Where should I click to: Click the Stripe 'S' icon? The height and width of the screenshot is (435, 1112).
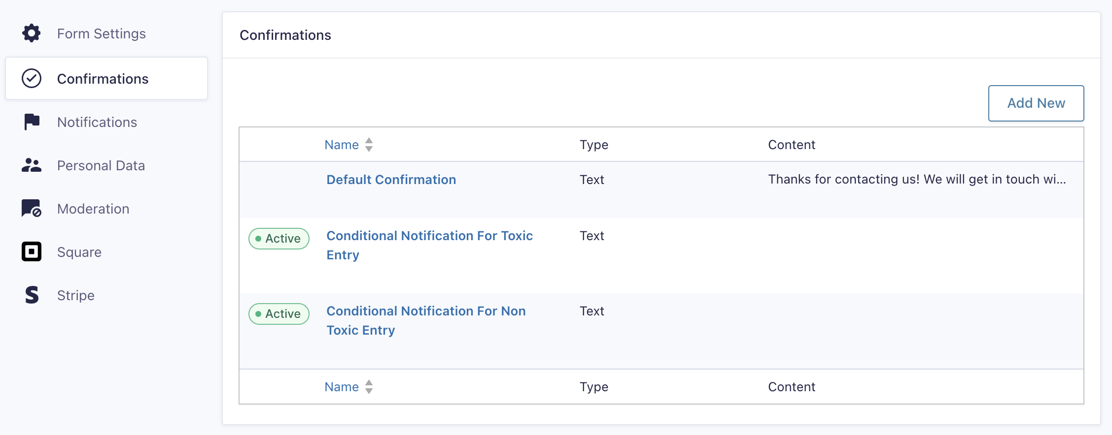(31, 295)
